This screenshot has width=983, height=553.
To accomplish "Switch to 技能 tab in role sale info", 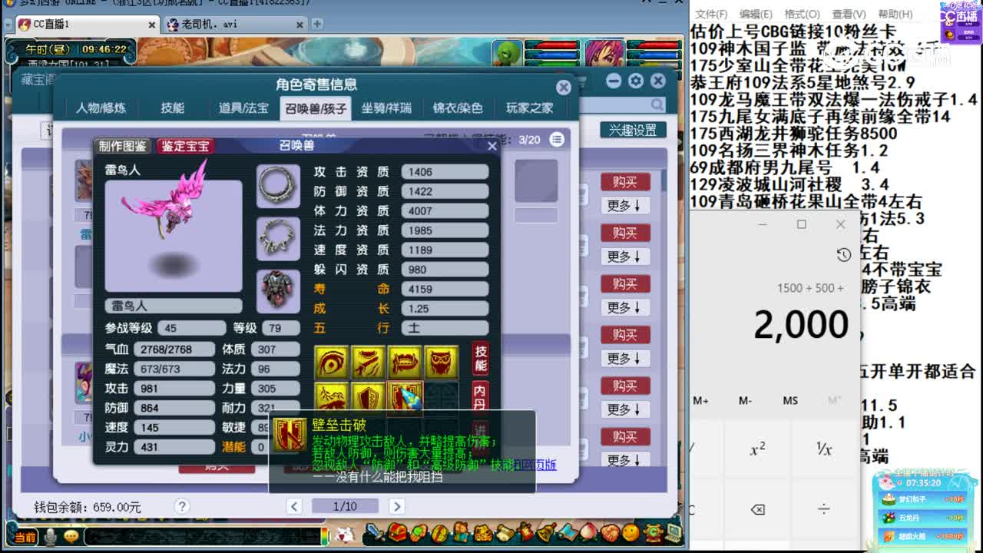I will tap(172, 108).
